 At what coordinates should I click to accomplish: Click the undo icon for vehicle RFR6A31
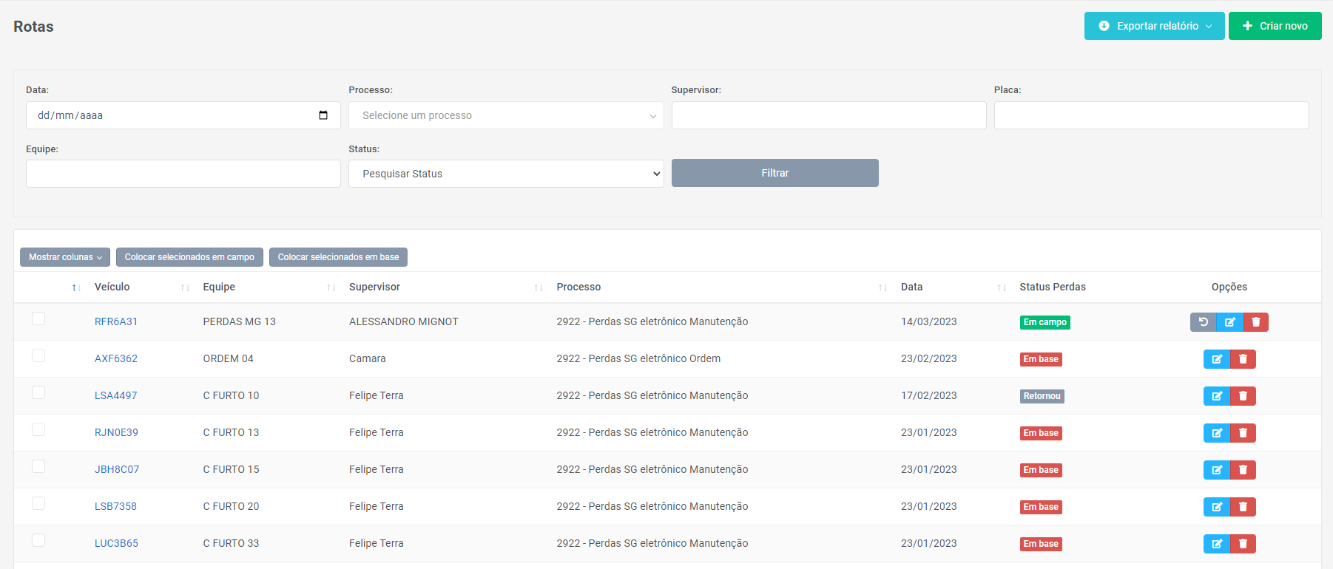click(x=1203, y=322)
